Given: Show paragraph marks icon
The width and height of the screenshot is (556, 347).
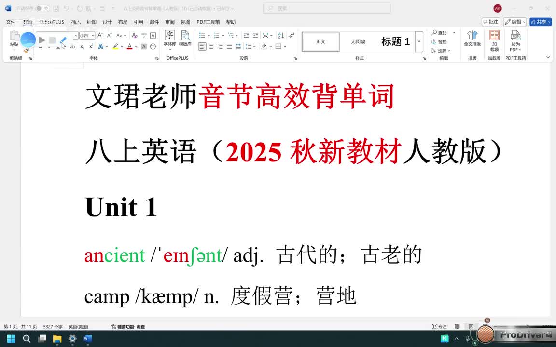Looking at the screenshot, I should tap(292, 35).
